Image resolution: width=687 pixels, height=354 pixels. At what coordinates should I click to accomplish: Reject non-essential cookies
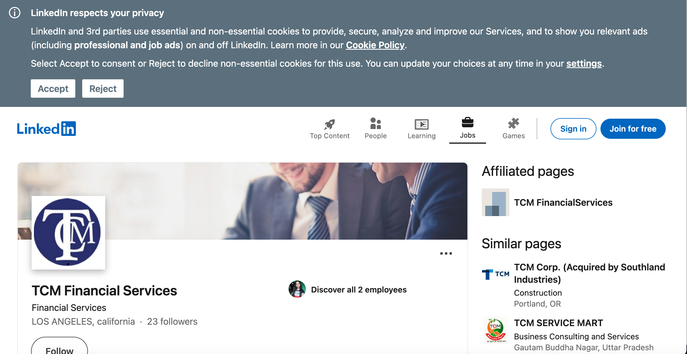point(103,88)
